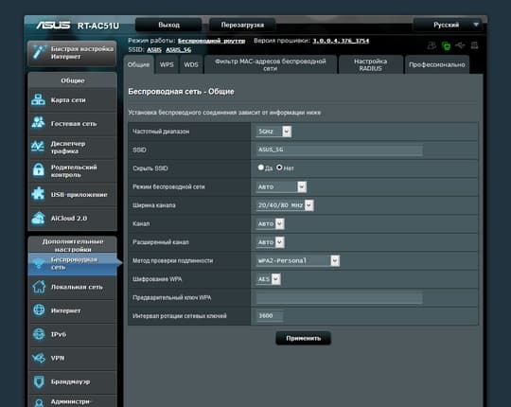Open Guest network (Гостевая сеть) icon
Image resolution: width=511 pixels, height=407 pixels.
(x=38, y=123)
